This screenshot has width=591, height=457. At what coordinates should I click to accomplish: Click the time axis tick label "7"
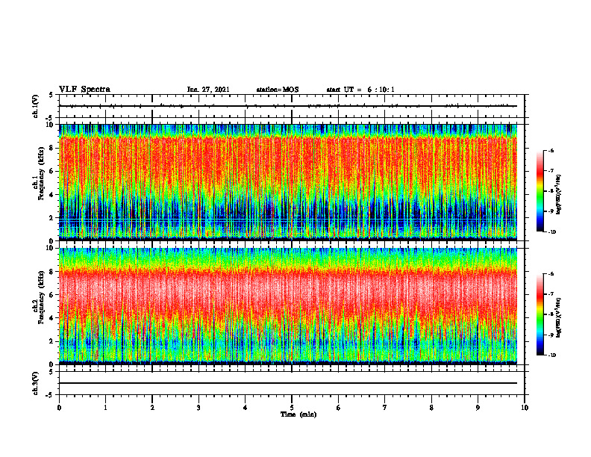385,408
